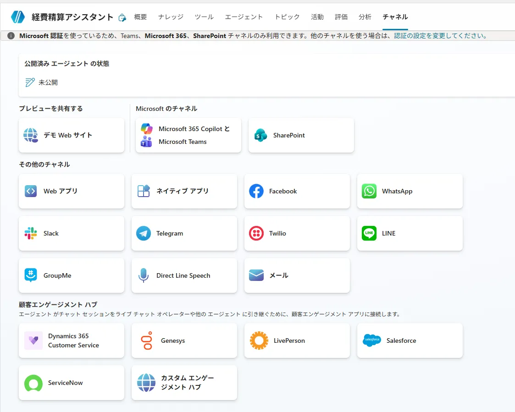The width and height of the screenshot is (515, 412).
Task: Open the 概要 tab
Action: click(x=141, y=17)
